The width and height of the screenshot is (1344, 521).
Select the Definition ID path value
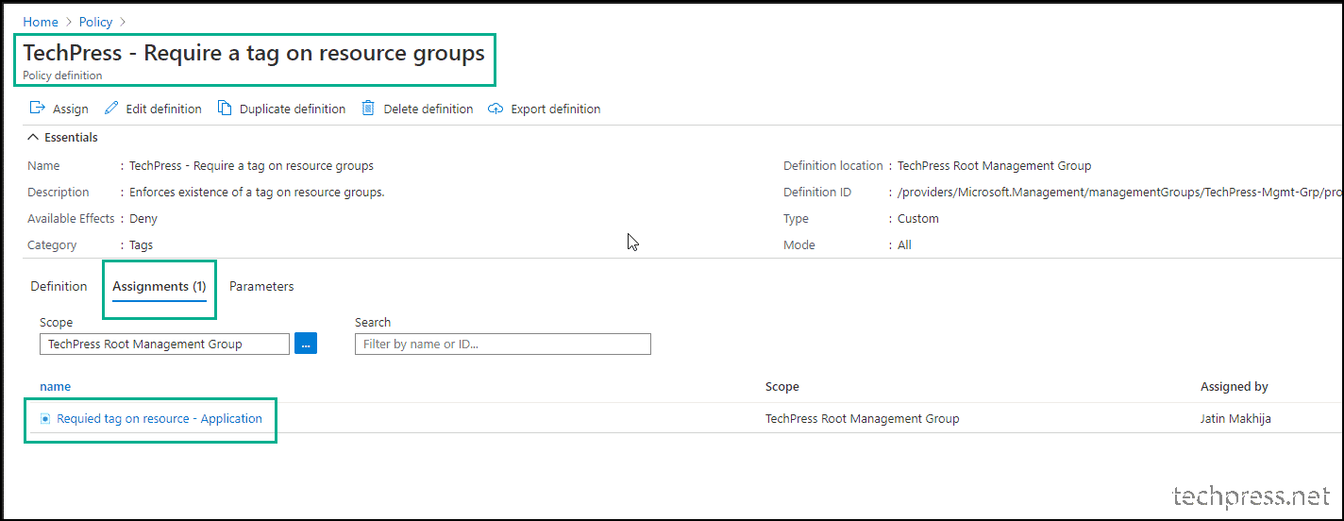(1118, 193)
